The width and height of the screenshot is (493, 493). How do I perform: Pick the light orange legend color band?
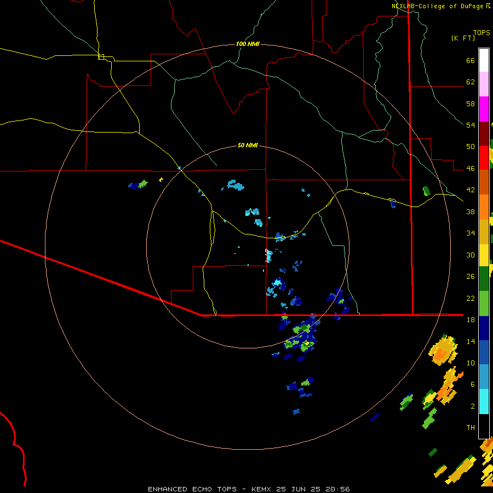point(484,207)
